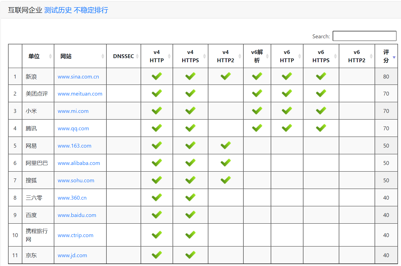Screen dimensions: 401x266
Task: Sort table by 评分 score column
Action: (386, 56)
